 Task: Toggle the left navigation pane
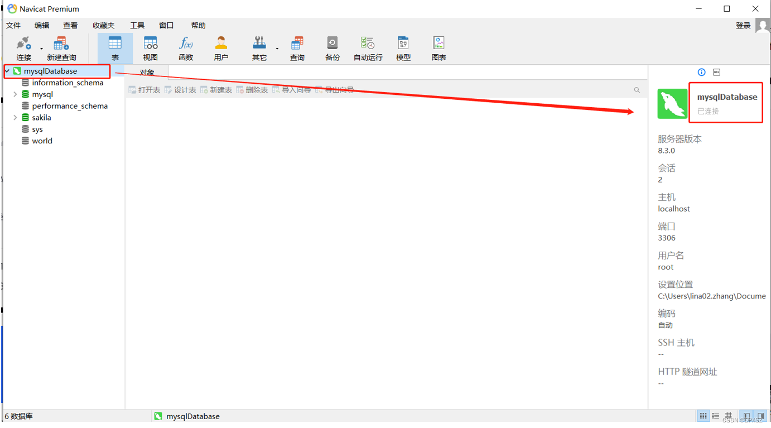click(x=746, y=416)
